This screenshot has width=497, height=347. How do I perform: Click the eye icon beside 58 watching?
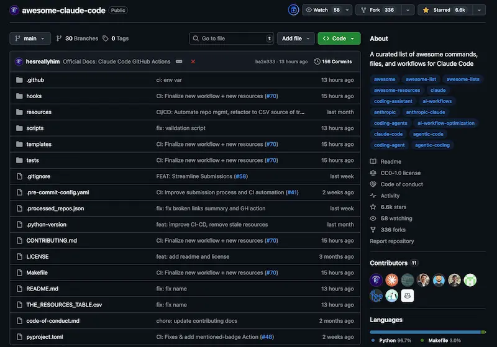point(373,219)
